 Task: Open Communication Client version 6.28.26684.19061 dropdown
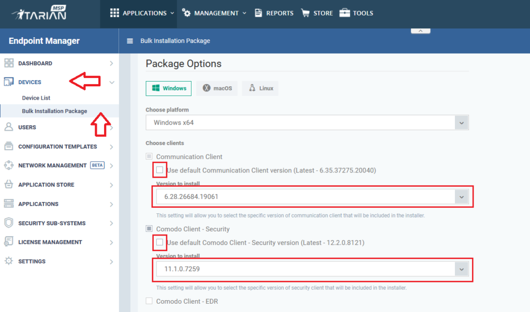tap(312, 197)
